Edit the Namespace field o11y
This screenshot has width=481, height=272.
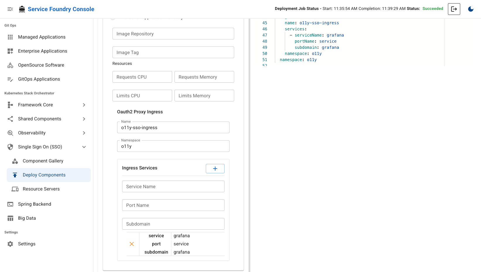tap(173, 146)
